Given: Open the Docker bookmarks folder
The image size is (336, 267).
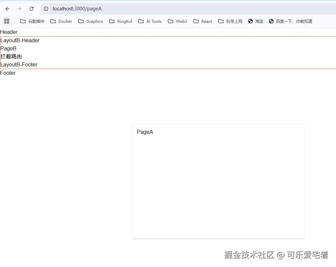Looking at the screenshot, I should [61, 21].
